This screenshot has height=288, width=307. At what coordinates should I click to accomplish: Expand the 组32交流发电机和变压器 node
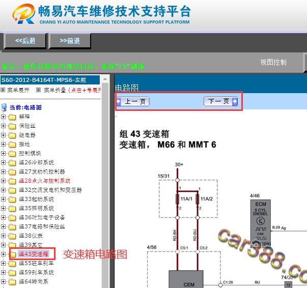coord(3,190)
